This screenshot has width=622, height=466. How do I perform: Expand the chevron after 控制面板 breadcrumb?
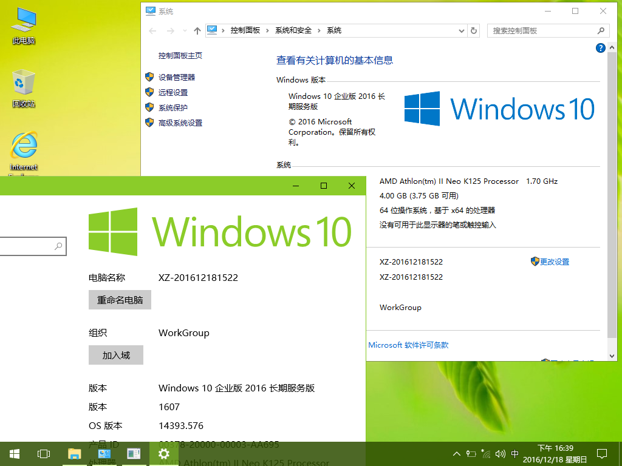point(267,30)
